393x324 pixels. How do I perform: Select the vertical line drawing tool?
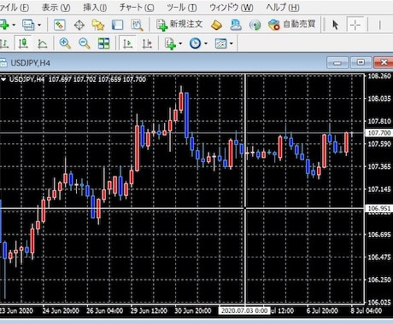pos(379,25)
